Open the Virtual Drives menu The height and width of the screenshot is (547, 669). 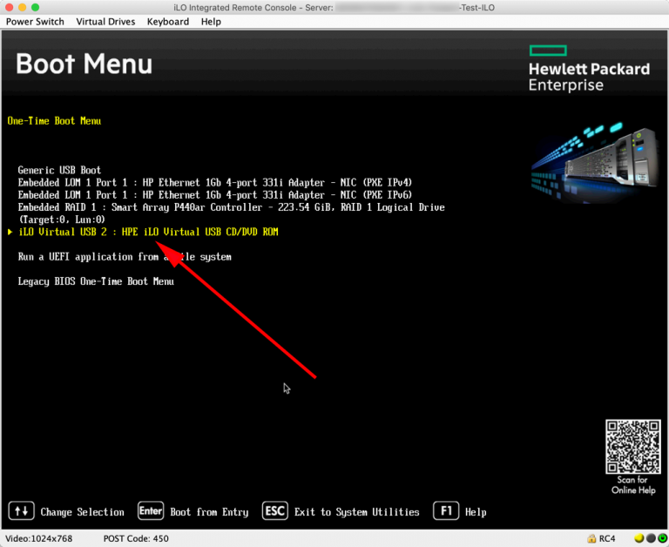[105, 22]
